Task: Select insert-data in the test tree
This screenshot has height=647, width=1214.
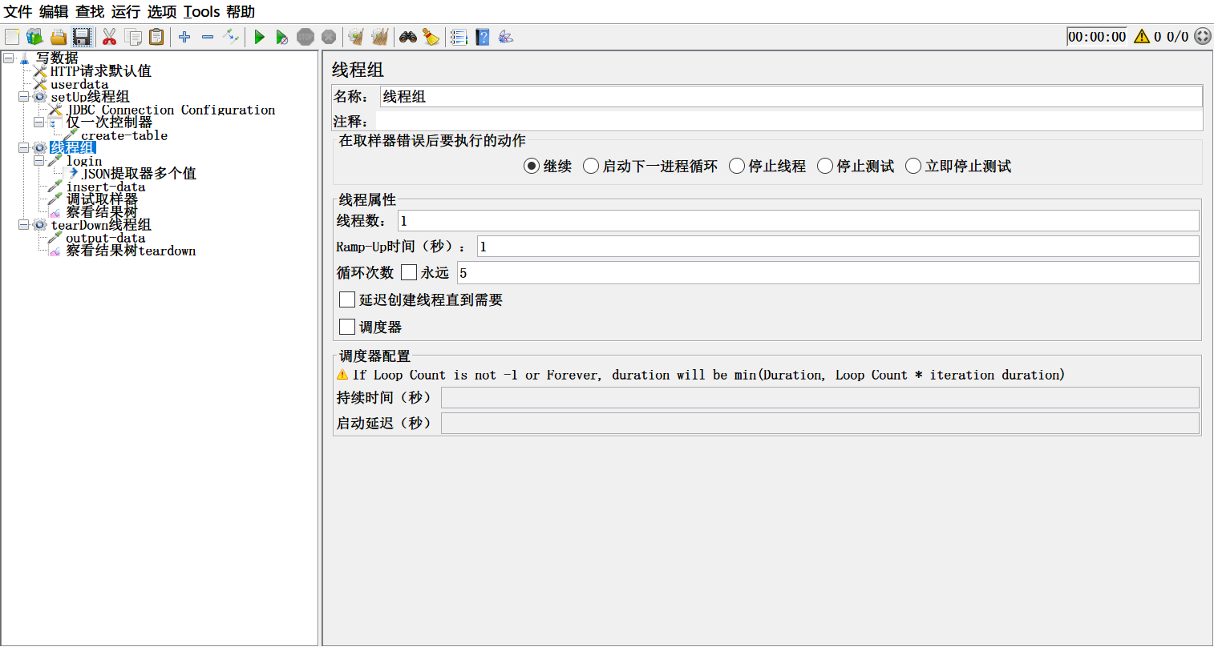Action: [x=105, y=187]
